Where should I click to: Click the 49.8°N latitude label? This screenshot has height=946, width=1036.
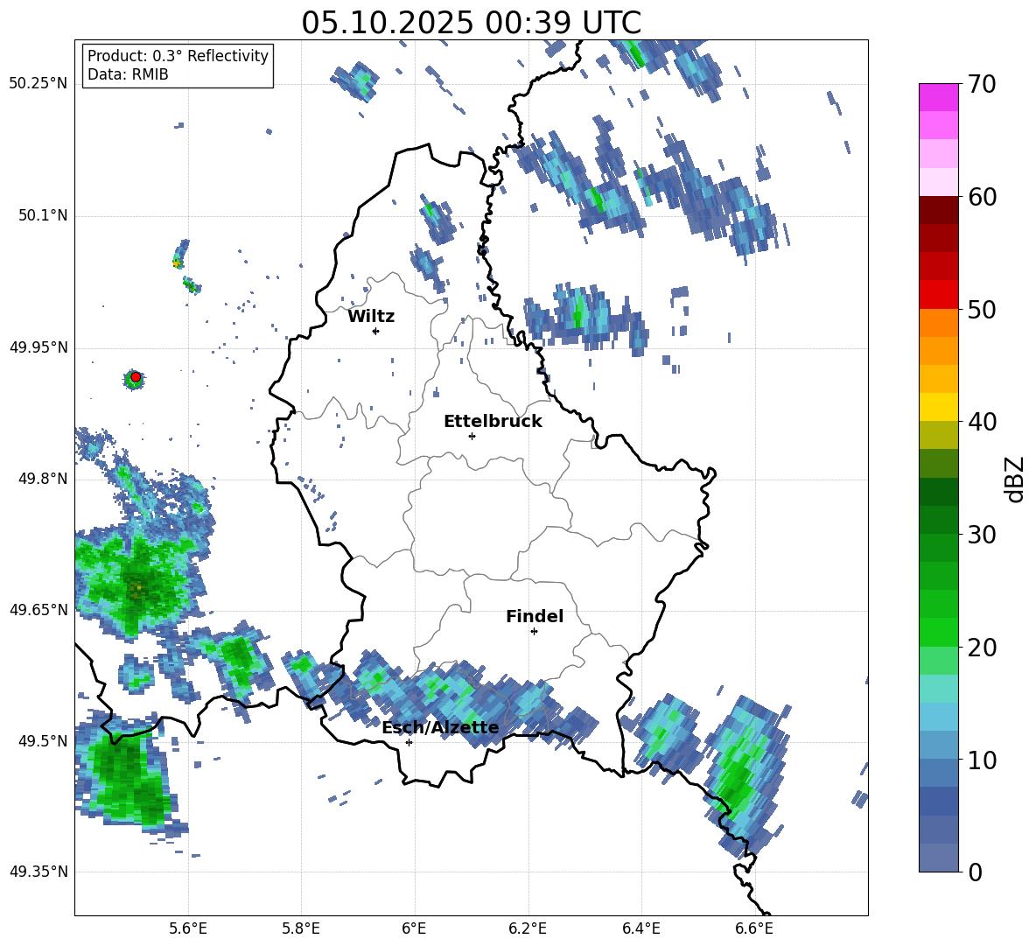pyautogui.click(x=42, y=479)
